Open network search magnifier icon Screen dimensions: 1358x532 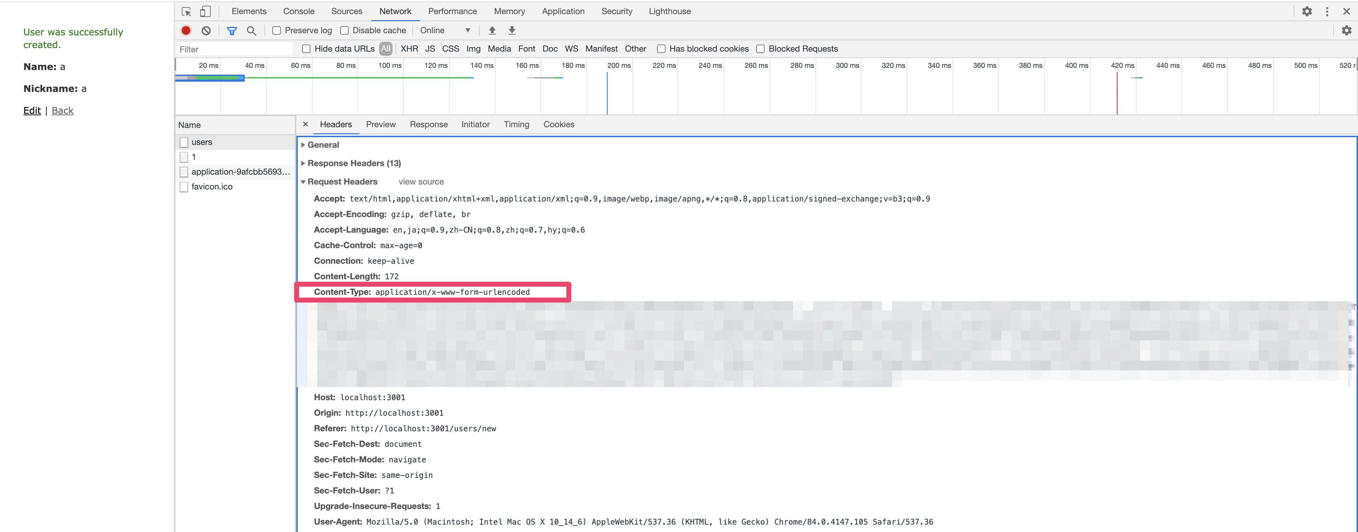[x=251, y=30]
